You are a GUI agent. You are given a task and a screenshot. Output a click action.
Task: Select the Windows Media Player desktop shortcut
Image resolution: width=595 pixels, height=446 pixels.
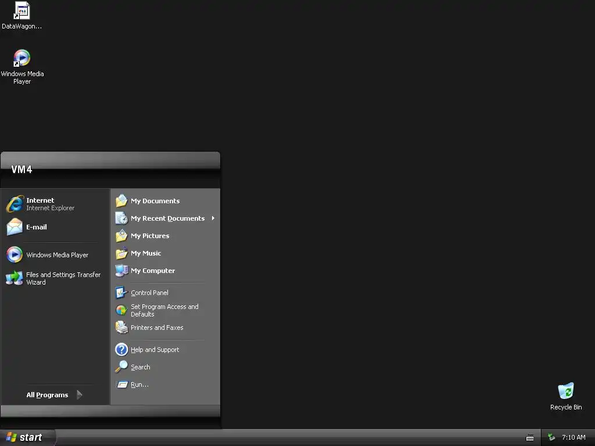[21, 58]
